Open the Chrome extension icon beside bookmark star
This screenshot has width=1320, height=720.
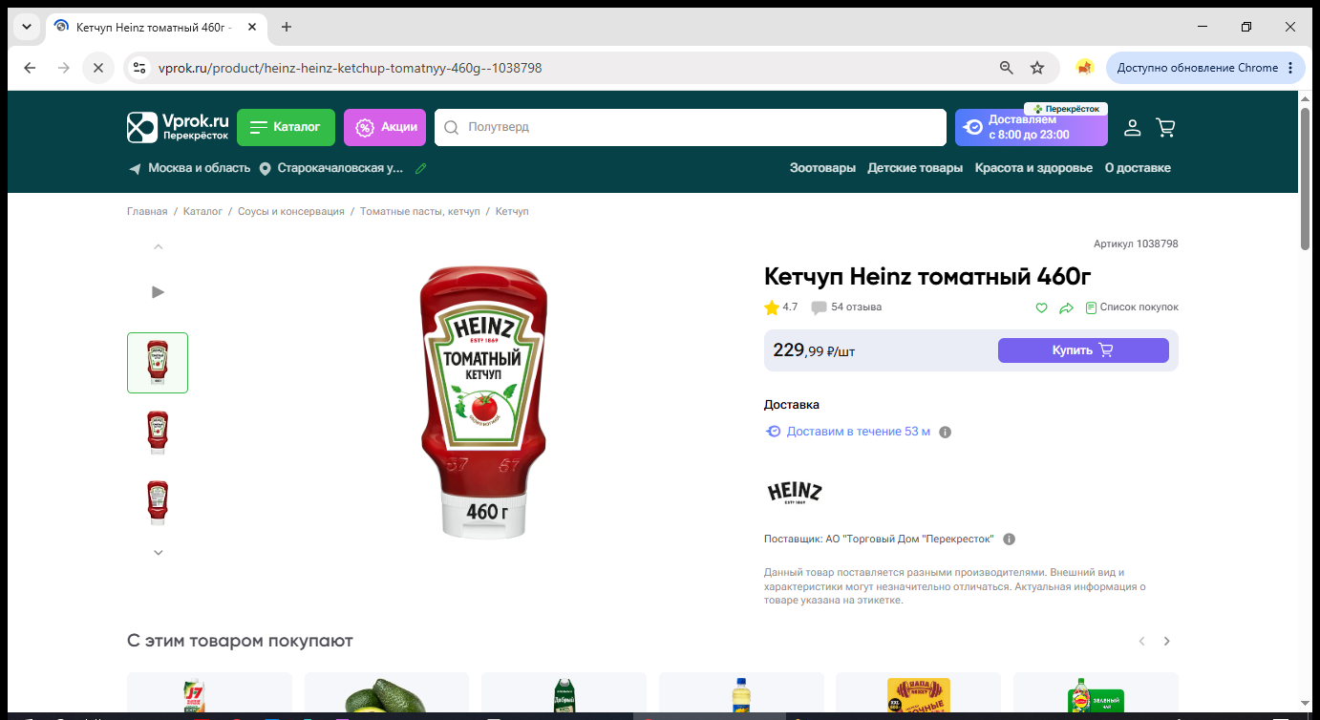coord(1084,68)
